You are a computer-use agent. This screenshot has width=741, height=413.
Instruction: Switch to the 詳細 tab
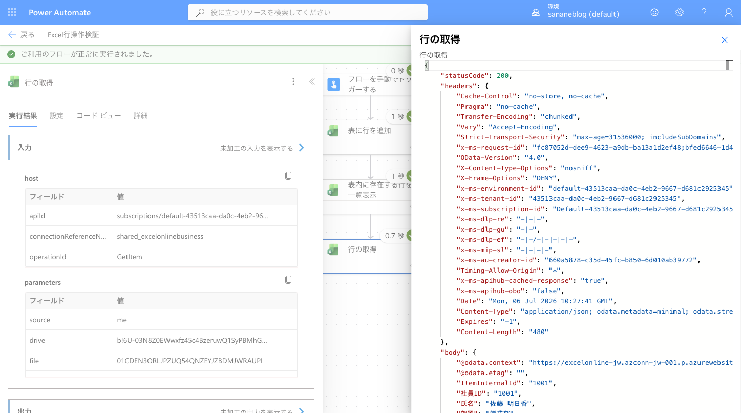(x=141, y=116)
